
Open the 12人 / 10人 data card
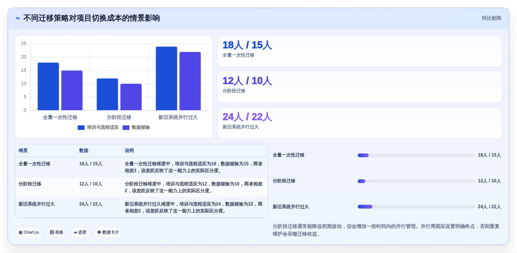(x=360, y=87)
